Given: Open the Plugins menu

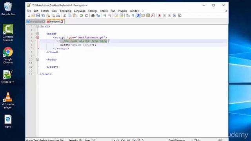Looking at the screenshot, I should tap(122, 11).
